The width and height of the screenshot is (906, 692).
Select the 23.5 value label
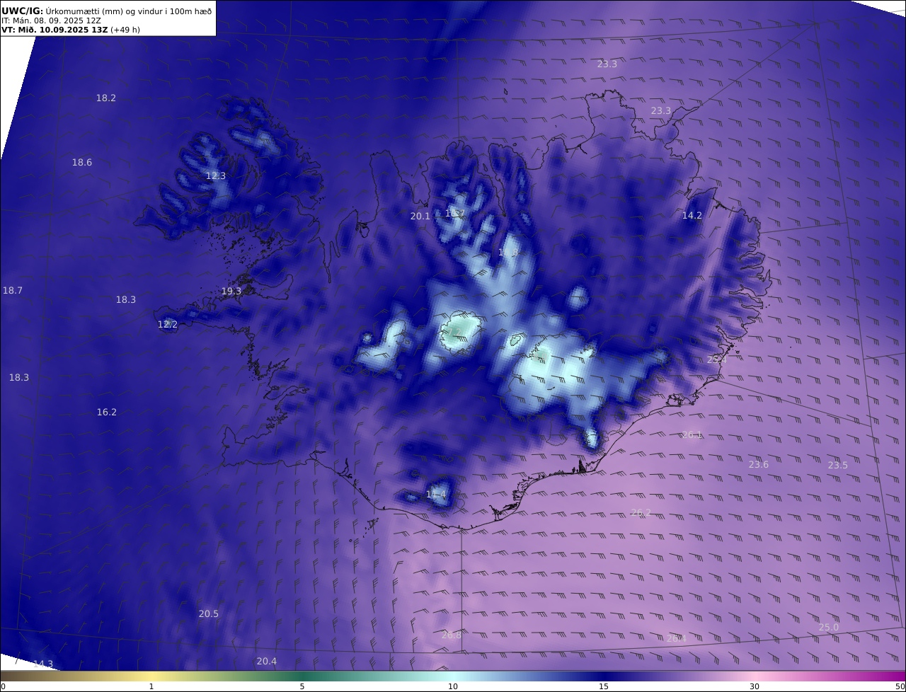pos(838,466)
